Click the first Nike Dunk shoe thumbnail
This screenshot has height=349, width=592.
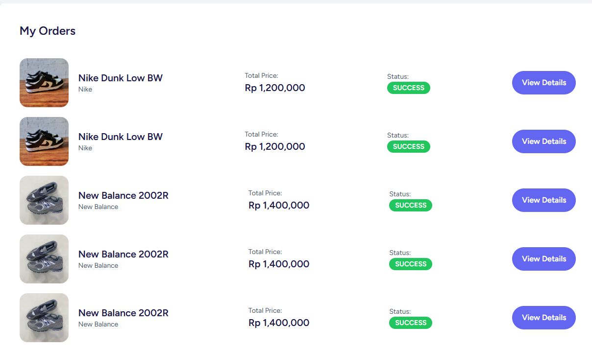(x=44, y=83)
